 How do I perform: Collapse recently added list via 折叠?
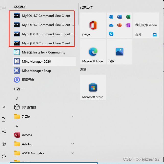pos(18,89)
